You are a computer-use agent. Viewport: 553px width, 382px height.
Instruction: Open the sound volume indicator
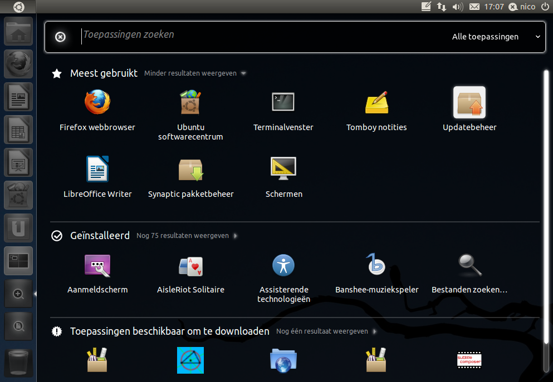point(458,7)
